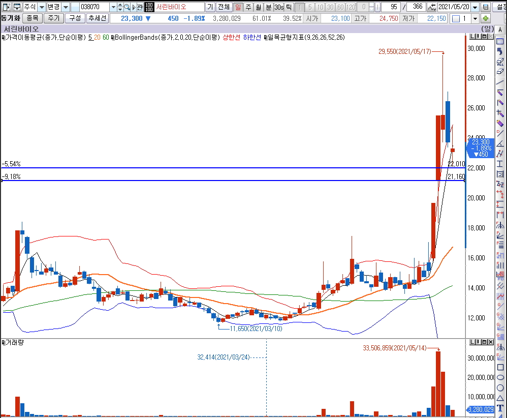This screenshot has width=507, height=418.
Task: Open the 구성 tab
Action: click(x=75, y=18)
